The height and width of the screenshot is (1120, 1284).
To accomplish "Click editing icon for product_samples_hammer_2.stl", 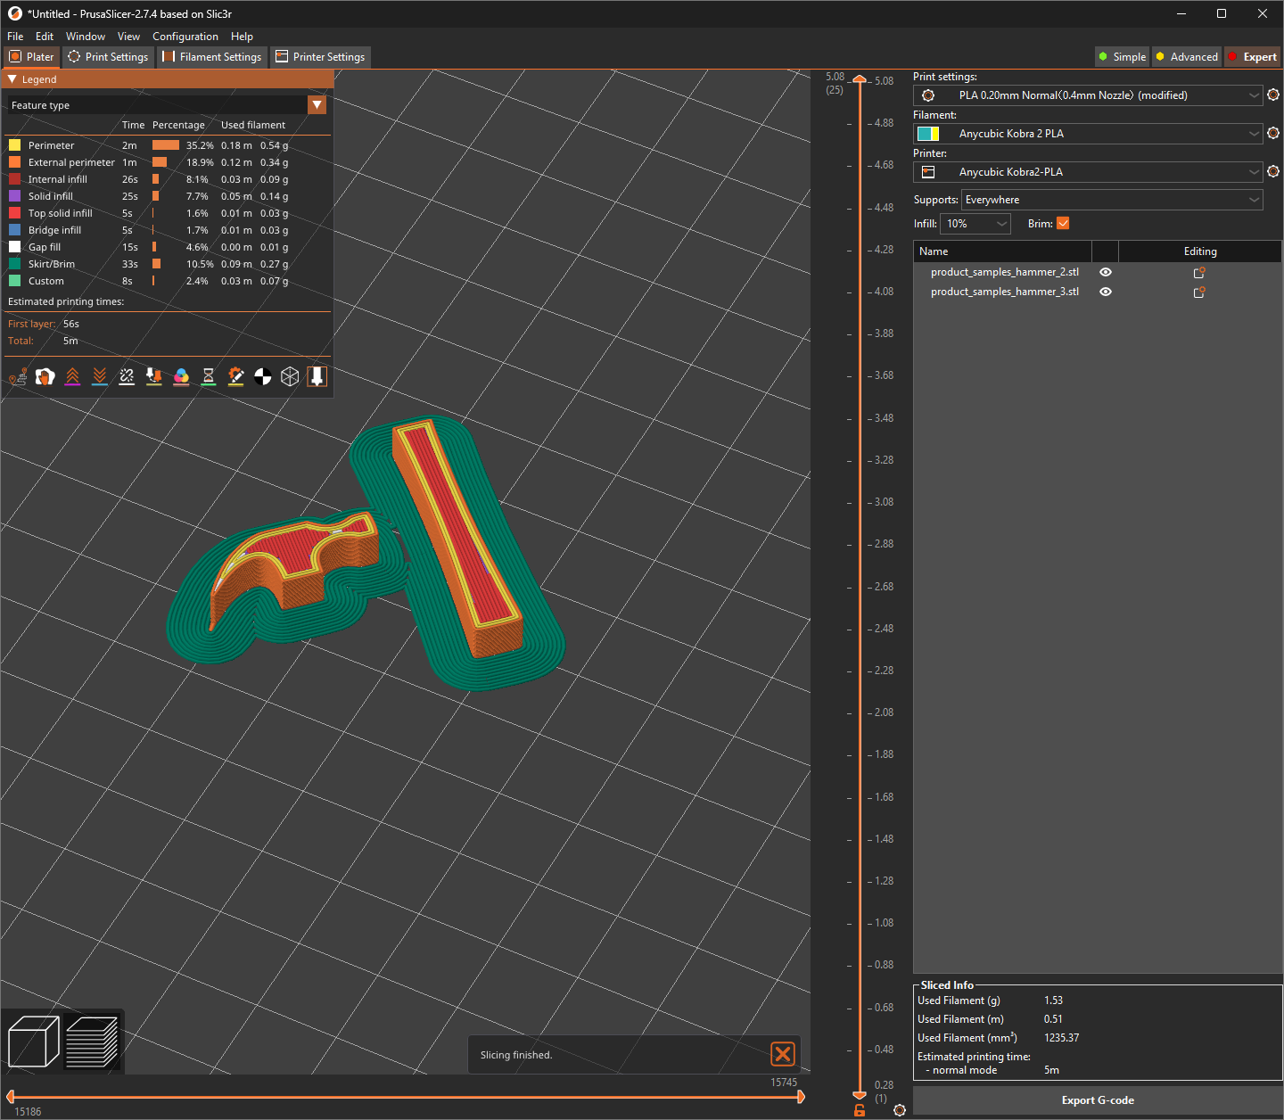I will [1199, 272].
